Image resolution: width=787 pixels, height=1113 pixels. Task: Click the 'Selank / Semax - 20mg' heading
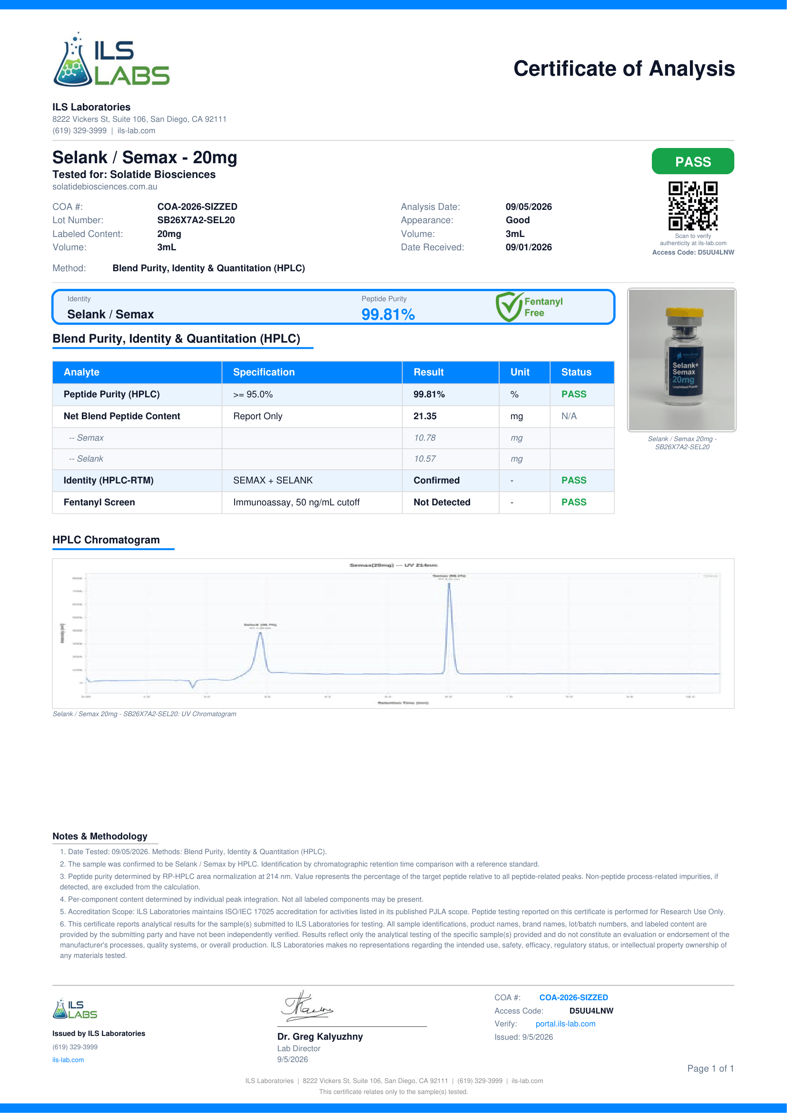click(145, 158)
